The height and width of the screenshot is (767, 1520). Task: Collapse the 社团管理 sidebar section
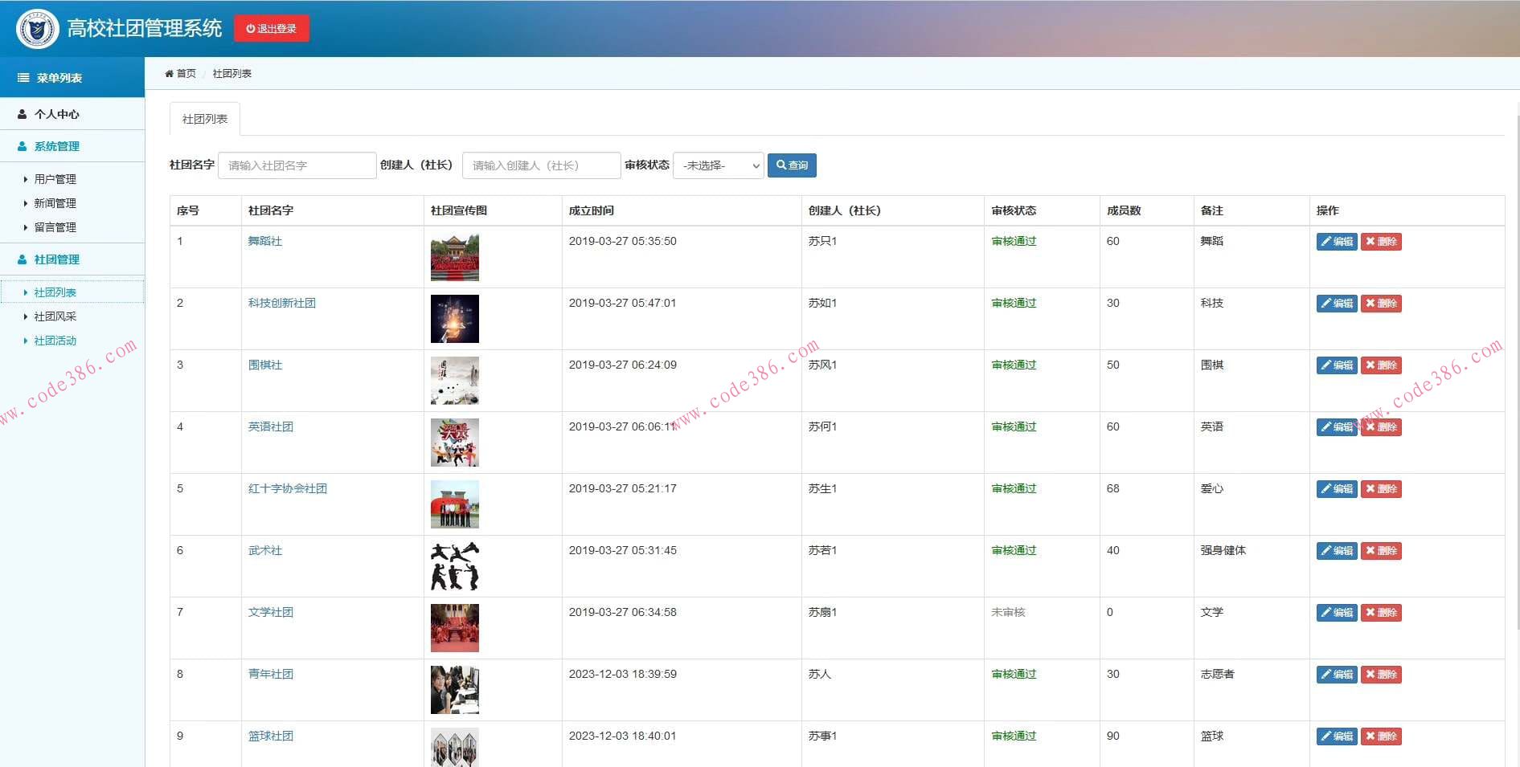[56, 259]
